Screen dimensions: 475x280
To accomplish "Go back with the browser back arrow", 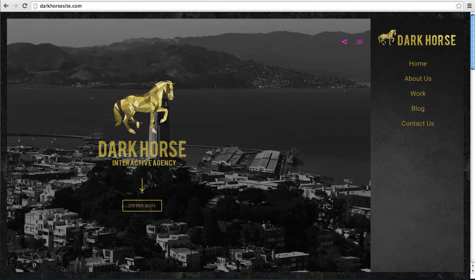I will [x=6, y=6].
